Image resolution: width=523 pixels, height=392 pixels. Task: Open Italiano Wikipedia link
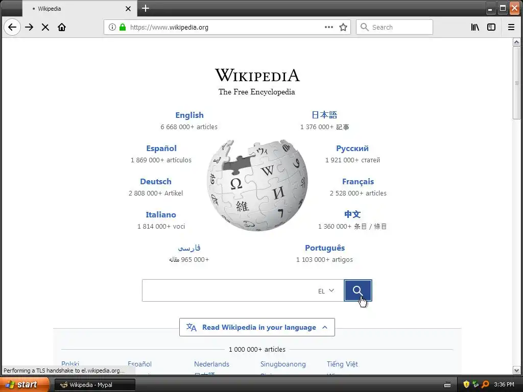click(x=161, y=215)
